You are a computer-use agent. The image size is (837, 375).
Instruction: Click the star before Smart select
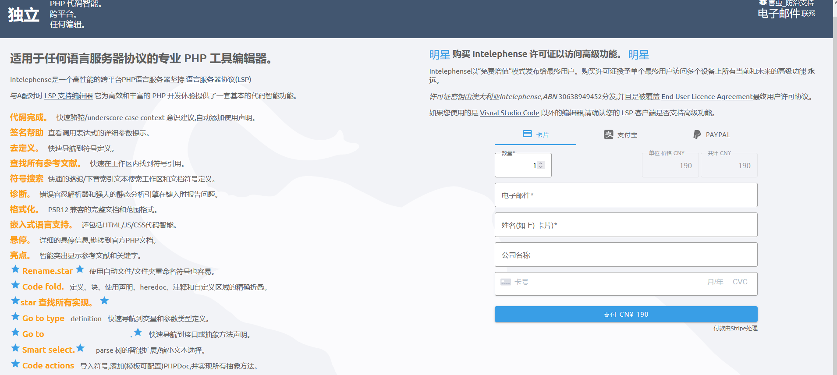click(15, 348)
